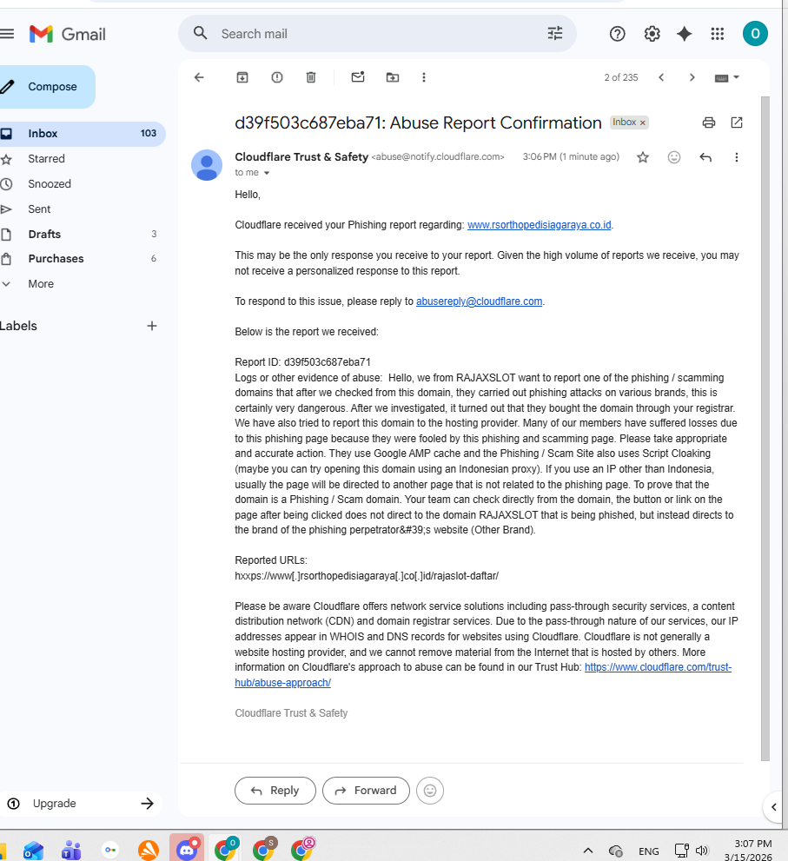
Task: Go to older email arrow
Action: tap(692, 77)
